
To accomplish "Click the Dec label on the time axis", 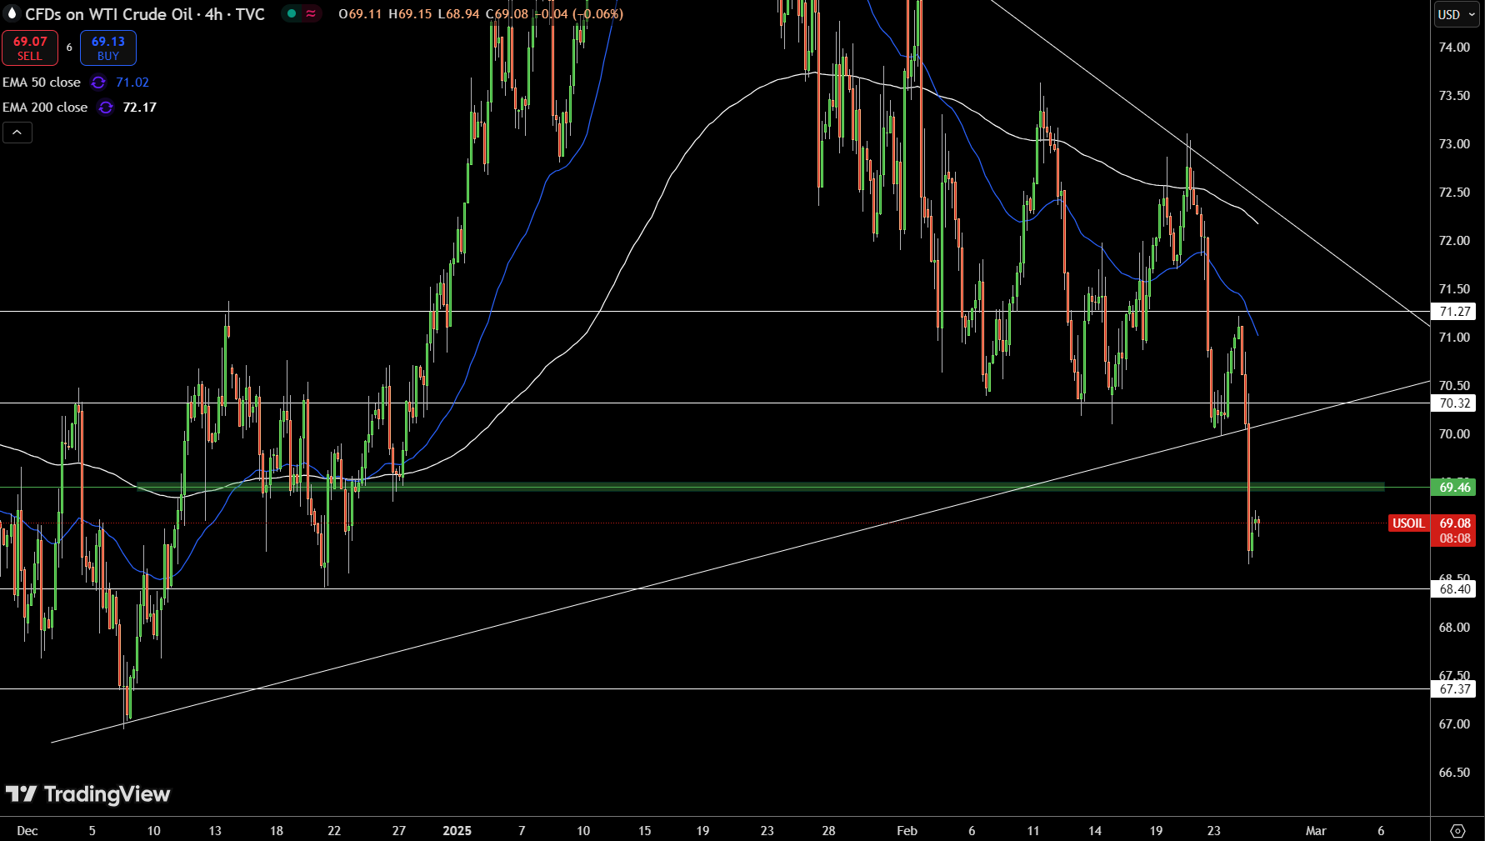I will 27,831.
